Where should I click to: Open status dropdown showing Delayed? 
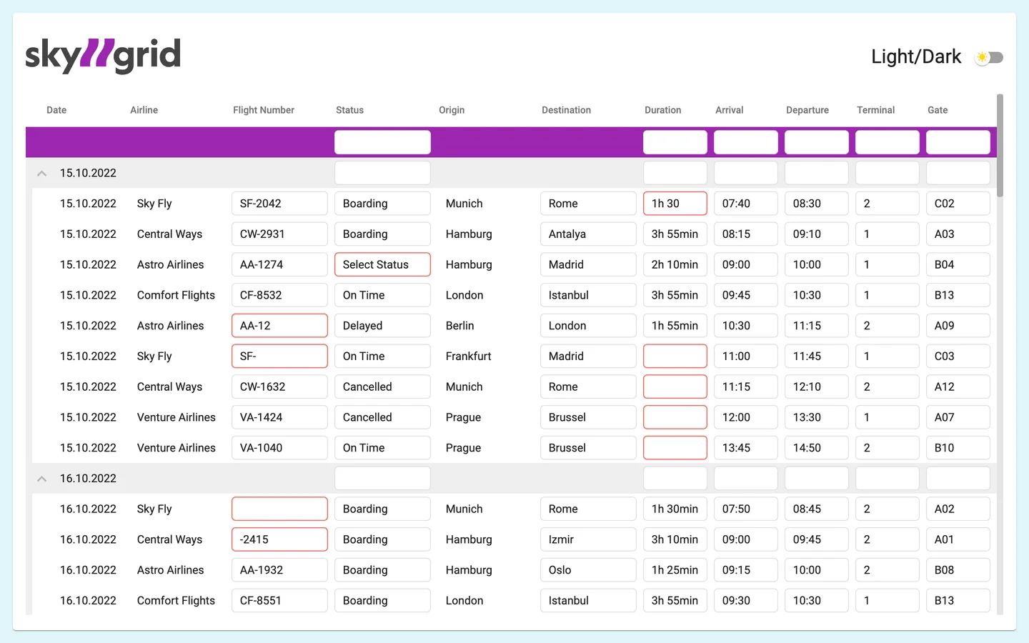point(382,326)
